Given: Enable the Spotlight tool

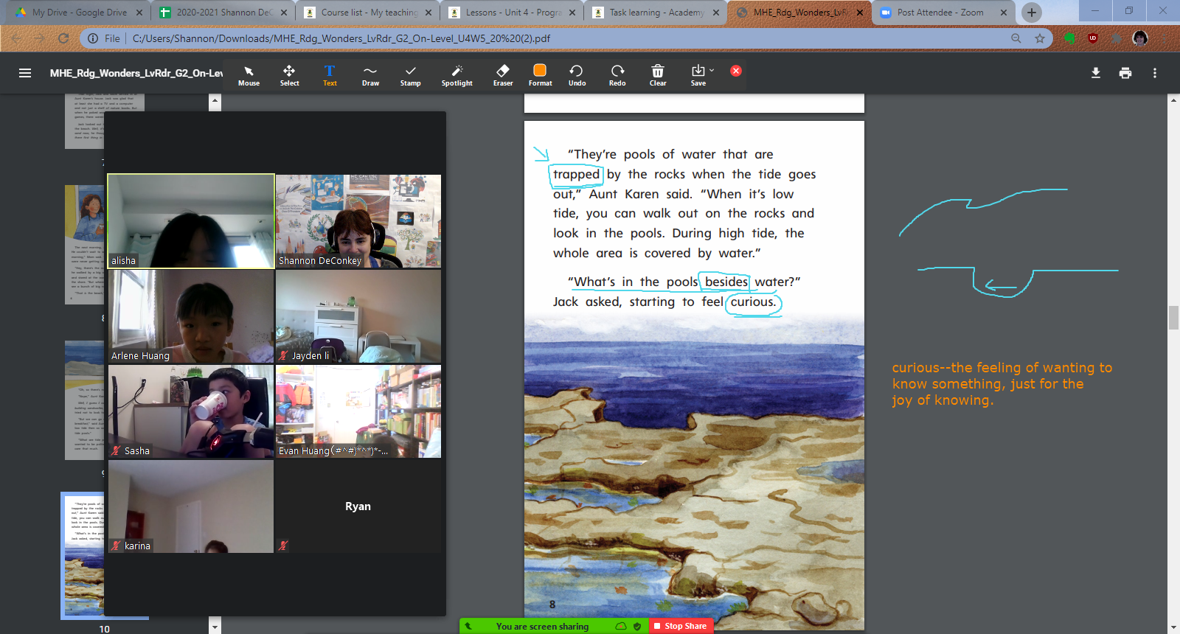Looking at the screenshot, I should point(457,75).
